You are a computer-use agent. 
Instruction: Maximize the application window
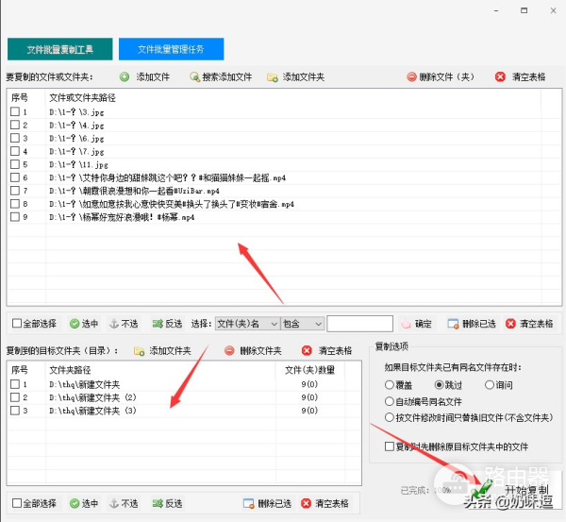click(524, 10)
